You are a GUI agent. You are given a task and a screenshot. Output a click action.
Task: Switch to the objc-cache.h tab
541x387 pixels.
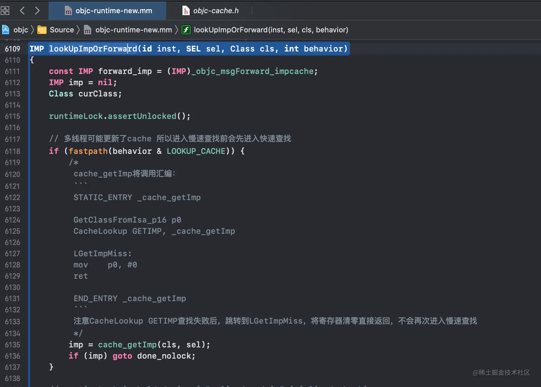(210, 11)
